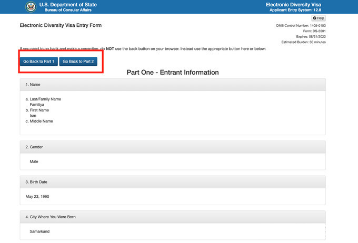Click the gender value Male
Image resolution: width=358 pixels, height=243 pixels.
(x=34, y=161)
